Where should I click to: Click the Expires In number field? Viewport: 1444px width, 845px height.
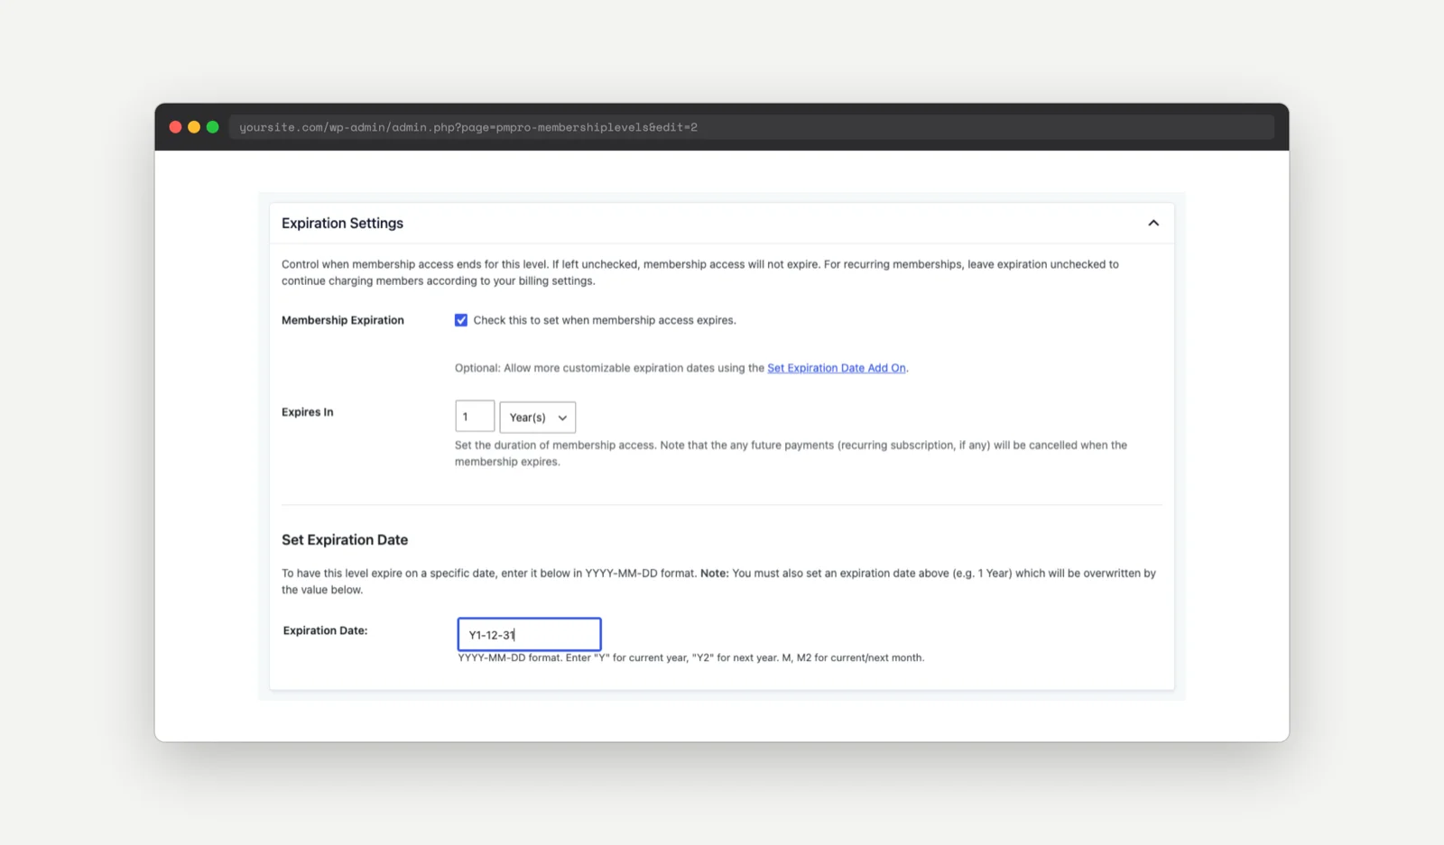coord(475,417)
